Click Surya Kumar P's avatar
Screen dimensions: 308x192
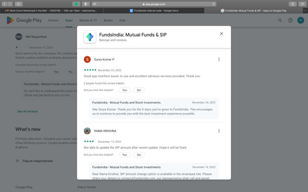pos(87,59)
